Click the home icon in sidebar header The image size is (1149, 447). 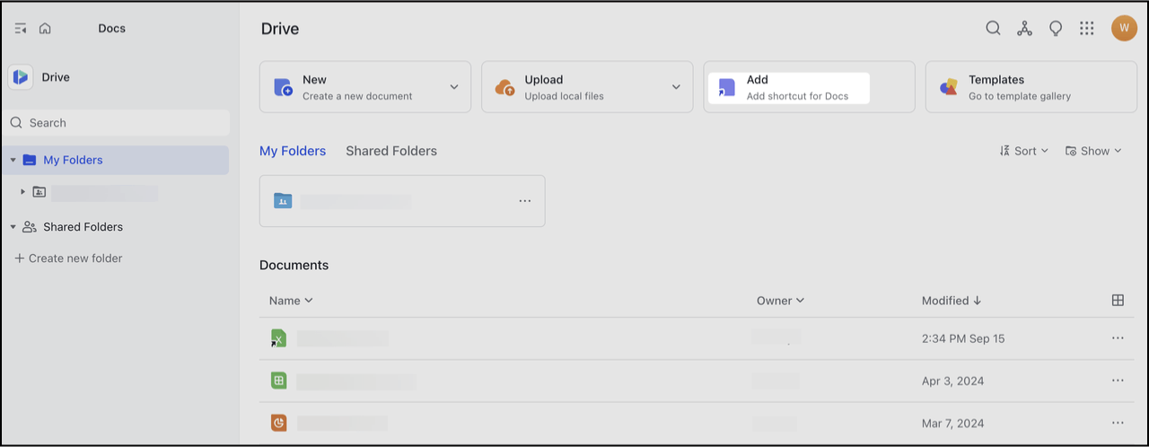pyautogui.click(x=45, y=29)
